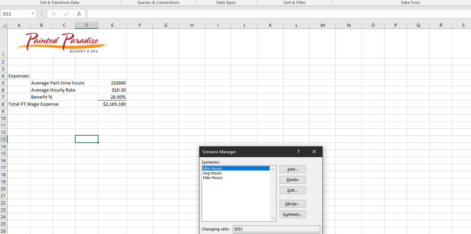Viewport: 471px width, 234px height.
Task: Click the Data Types group label
Action: click(226, 2)
